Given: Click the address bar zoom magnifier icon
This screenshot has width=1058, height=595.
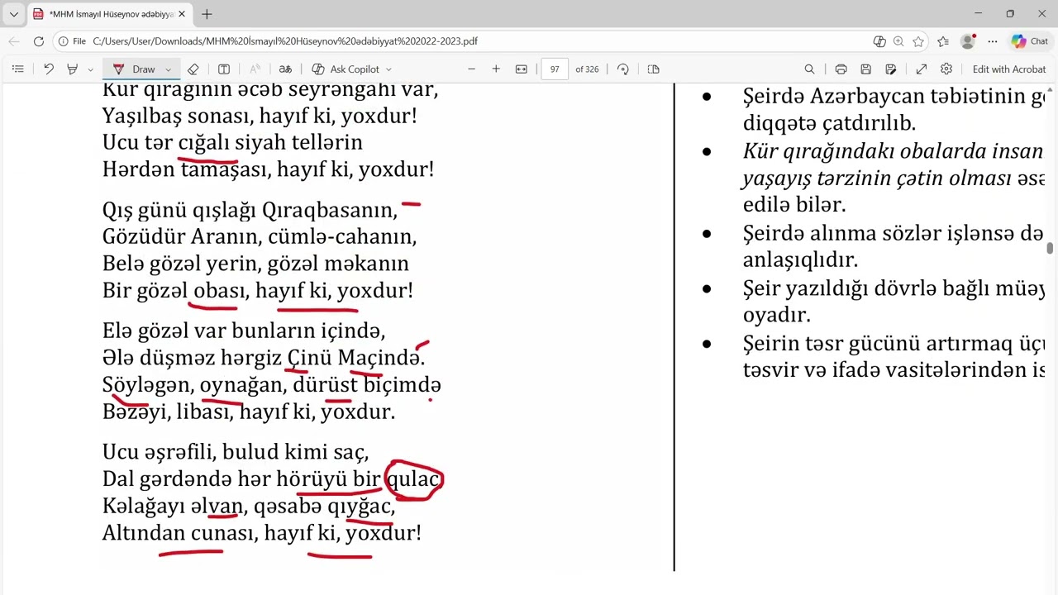Looking at the screenshot, I should click(x=898, y=41).
